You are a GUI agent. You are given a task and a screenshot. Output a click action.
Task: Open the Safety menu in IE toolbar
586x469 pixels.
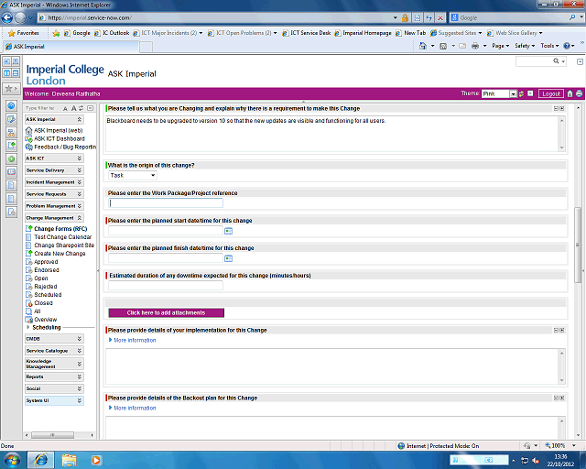[x=524, y=45]
